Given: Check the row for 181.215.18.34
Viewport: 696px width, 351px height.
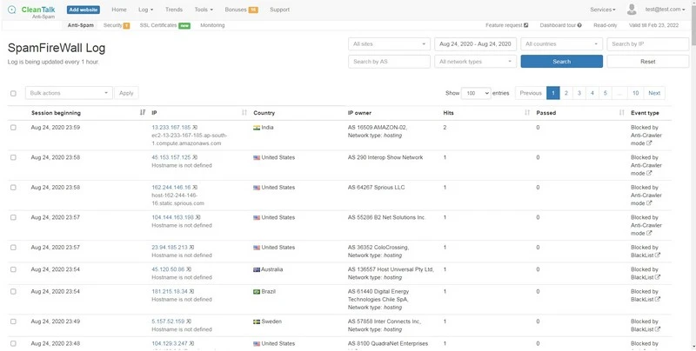Looking at the screenshot, I should (13, 292).
